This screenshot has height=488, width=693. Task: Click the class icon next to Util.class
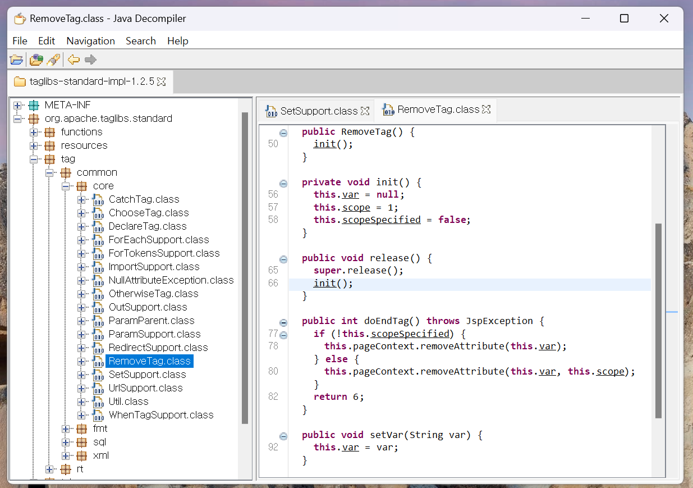pyautogui.click(x=98, y=401)
